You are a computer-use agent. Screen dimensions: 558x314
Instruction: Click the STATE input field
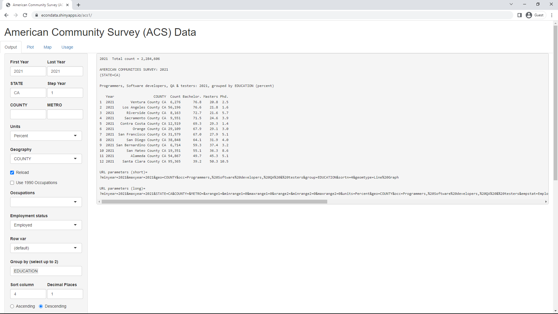coord(28,92)
